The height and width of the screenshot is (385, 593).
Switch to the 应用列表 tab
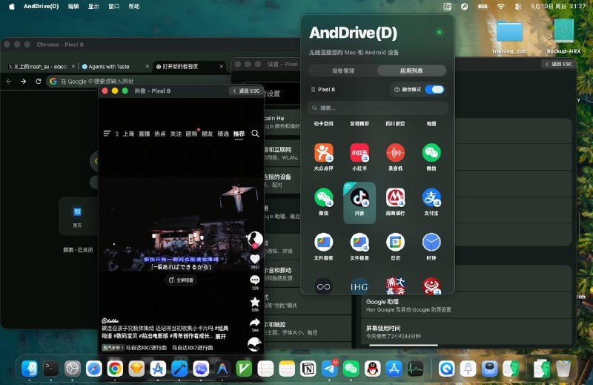coord(411,70)
